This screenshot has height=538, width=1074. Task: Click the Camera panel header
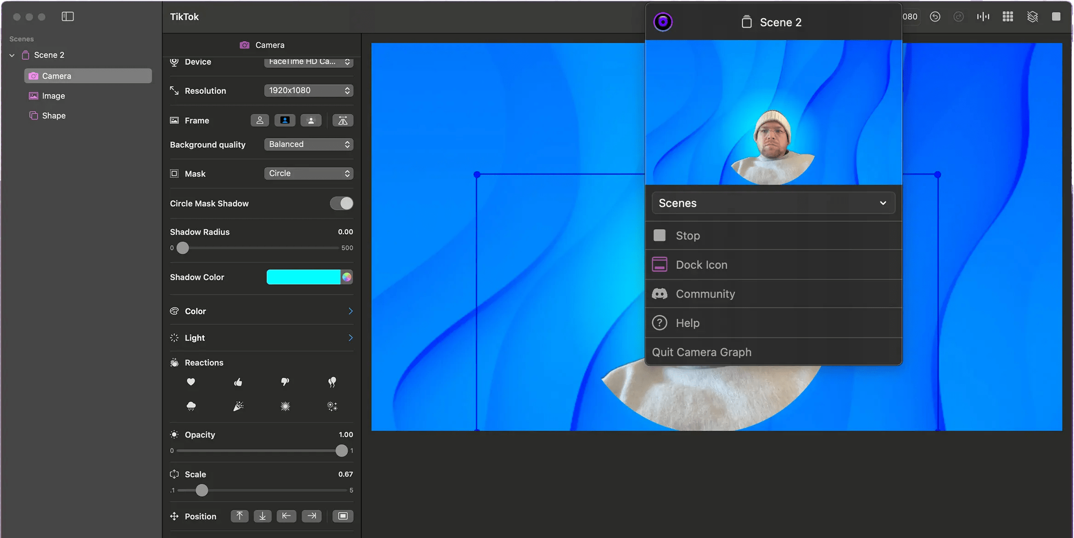click(x=262, y=45)
